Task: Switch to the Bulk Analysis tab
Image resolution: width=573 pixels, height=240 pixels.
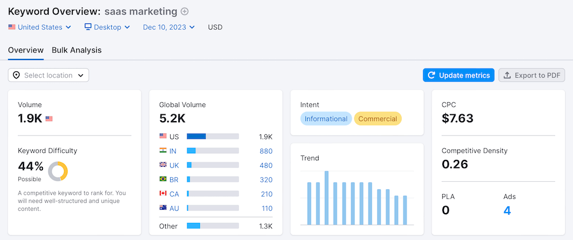Action: click(x=77, y=50)
